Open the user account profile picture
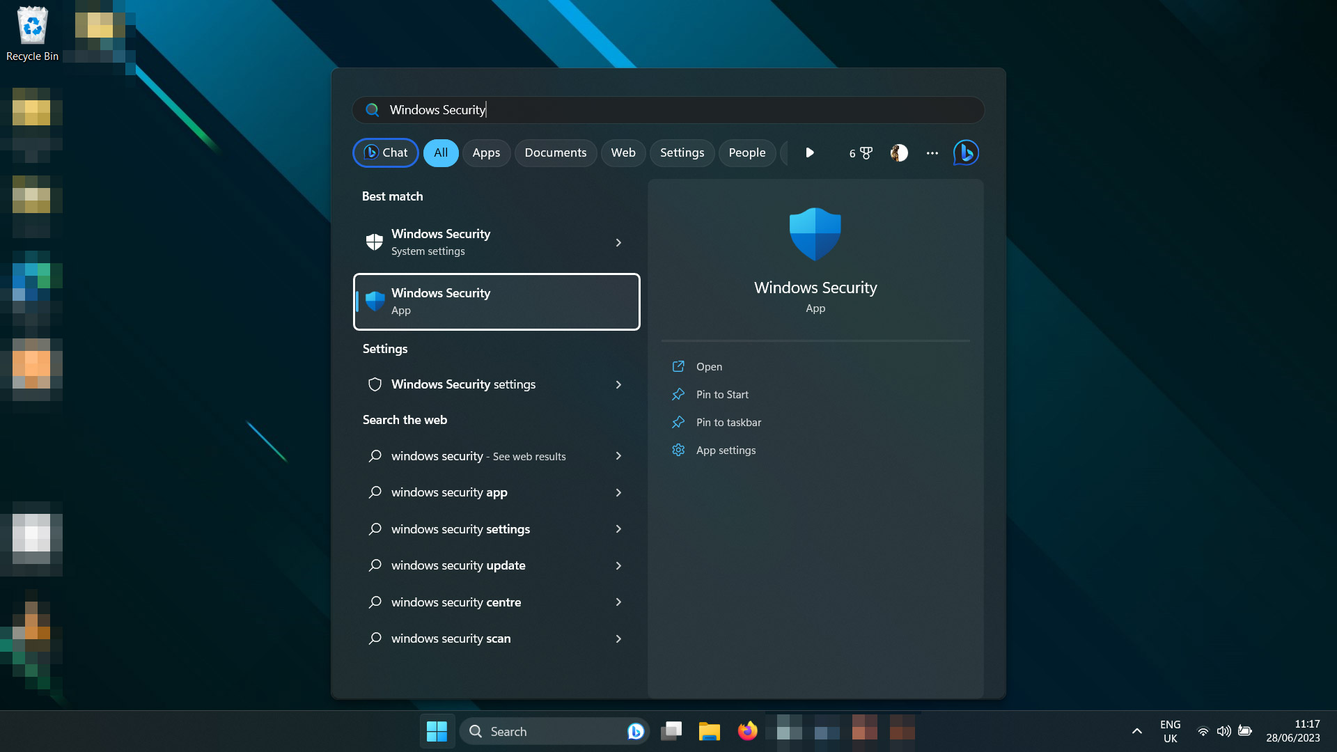 [x=899, y=152]
